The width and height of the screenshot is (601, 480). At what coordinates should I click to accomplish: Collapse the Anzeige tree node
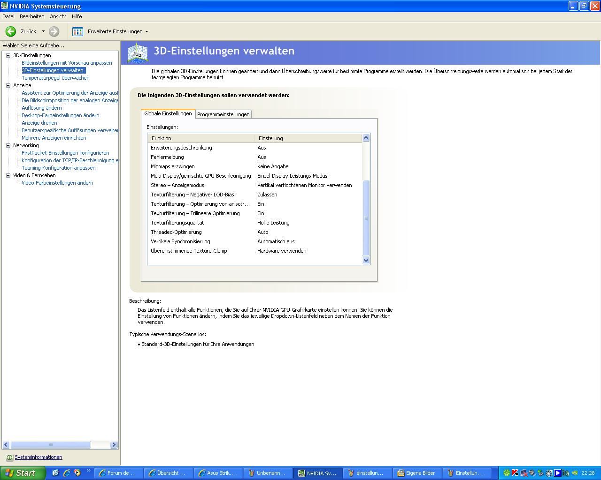pyautogui.click(x=8, y=85)
